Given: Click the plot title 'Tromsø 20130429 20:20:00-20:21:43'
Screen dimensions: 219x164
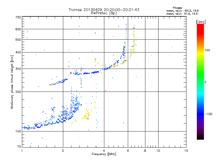Looking at the screenshot, I should [104, 10].
